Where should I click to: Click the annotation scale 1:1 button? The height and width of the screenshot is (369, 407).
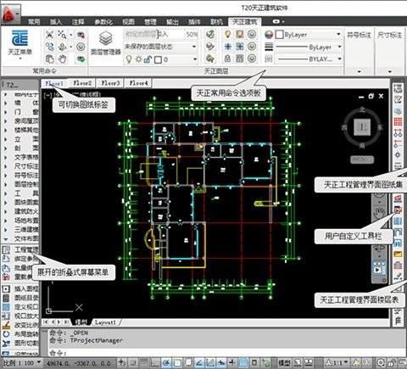tap(337, 362)
